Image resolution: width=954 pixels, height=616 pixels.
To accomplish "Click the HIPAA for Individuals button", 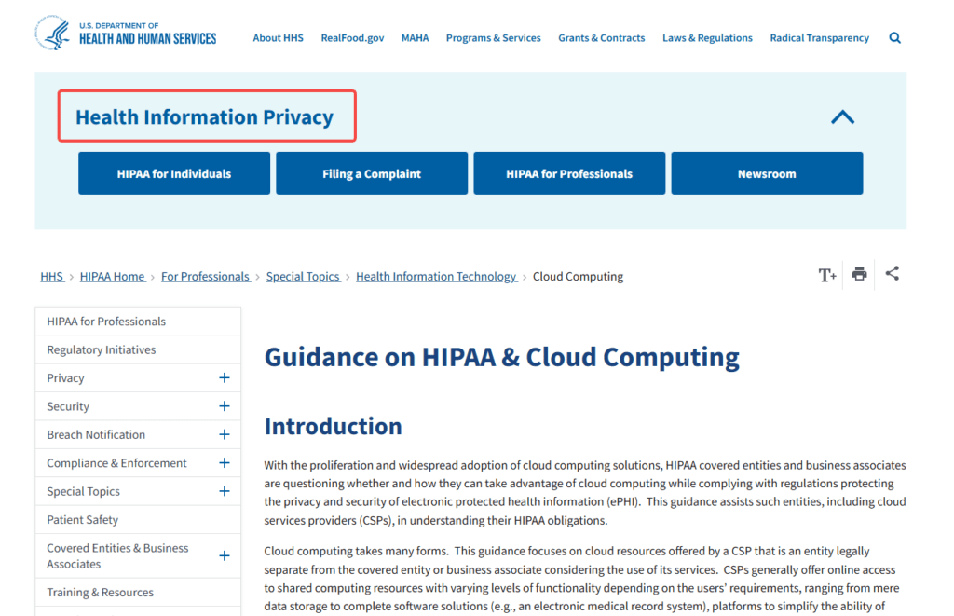I will [x=174, y=173].
